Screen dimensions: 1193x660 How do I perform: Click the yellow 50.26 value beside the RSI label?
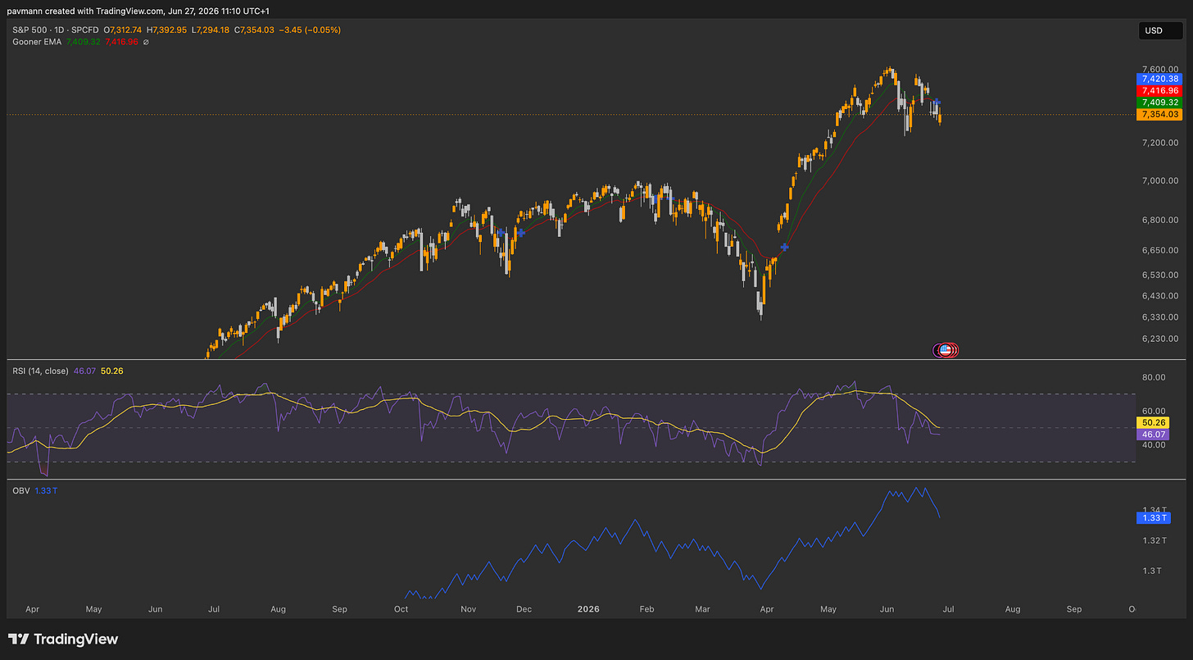[x=111, y=371]
